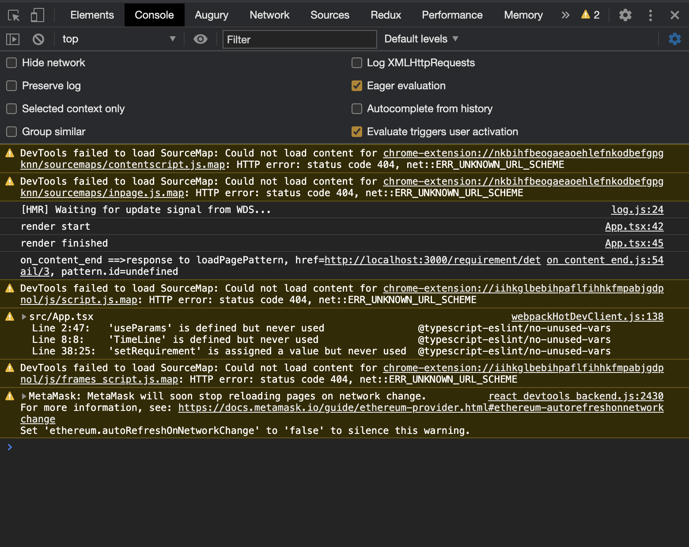689x547 pixels.
Task: Open the top JavaScript context dropdown
Action: click(118, 39)
